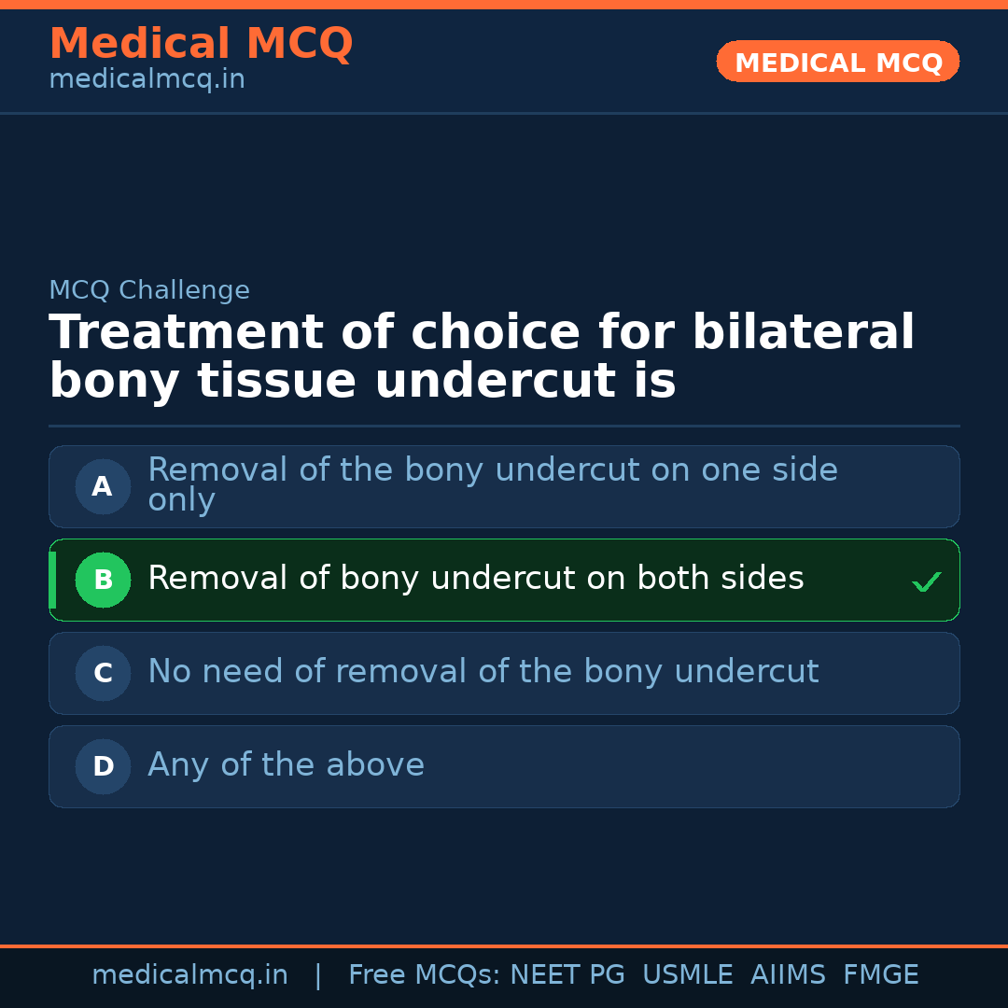Viewport: 1008px width, 1008px height.
Task: Click the orange Medical MCQ header title
Action: (201, 44)
